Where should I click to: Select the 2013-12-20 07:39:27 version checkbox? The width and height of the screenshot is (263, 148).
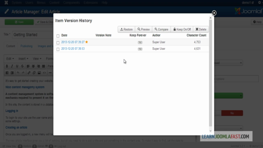click(x=58, y=43)
